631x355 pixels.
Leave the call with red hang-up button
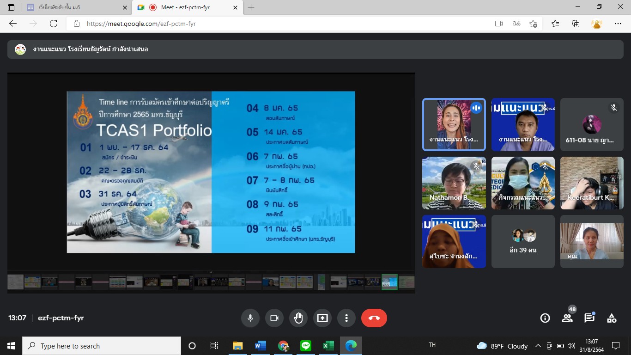click(x=374, y=318)
